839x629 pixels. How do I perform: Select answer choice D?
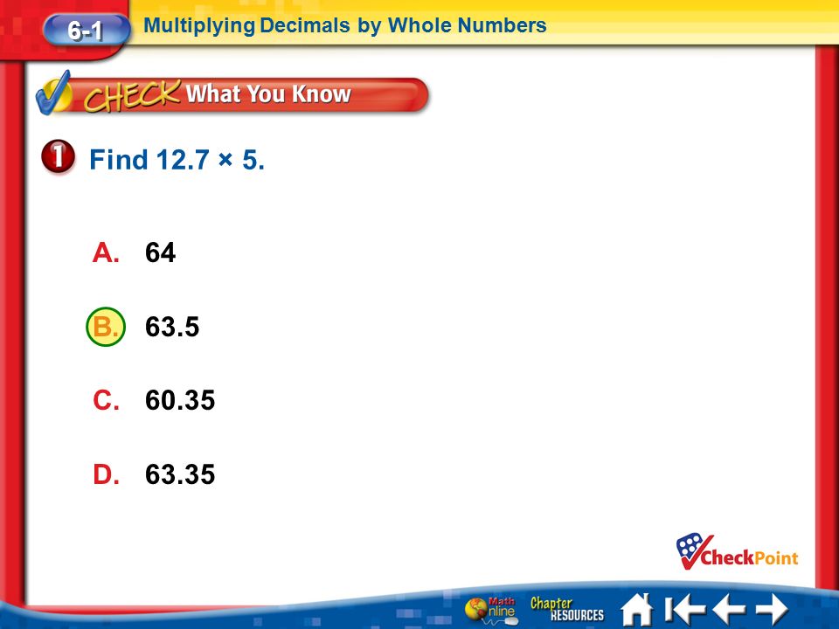pyautogui.click(x=106, y=474)
